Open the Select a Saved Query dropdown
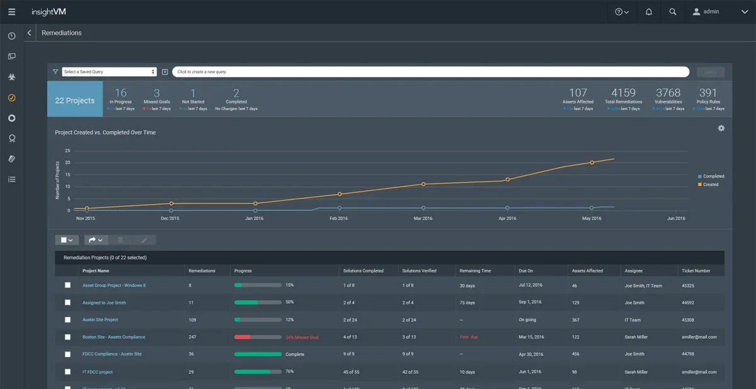The width and height of the screenshot is (756, 389). click(x=109, y=72)
